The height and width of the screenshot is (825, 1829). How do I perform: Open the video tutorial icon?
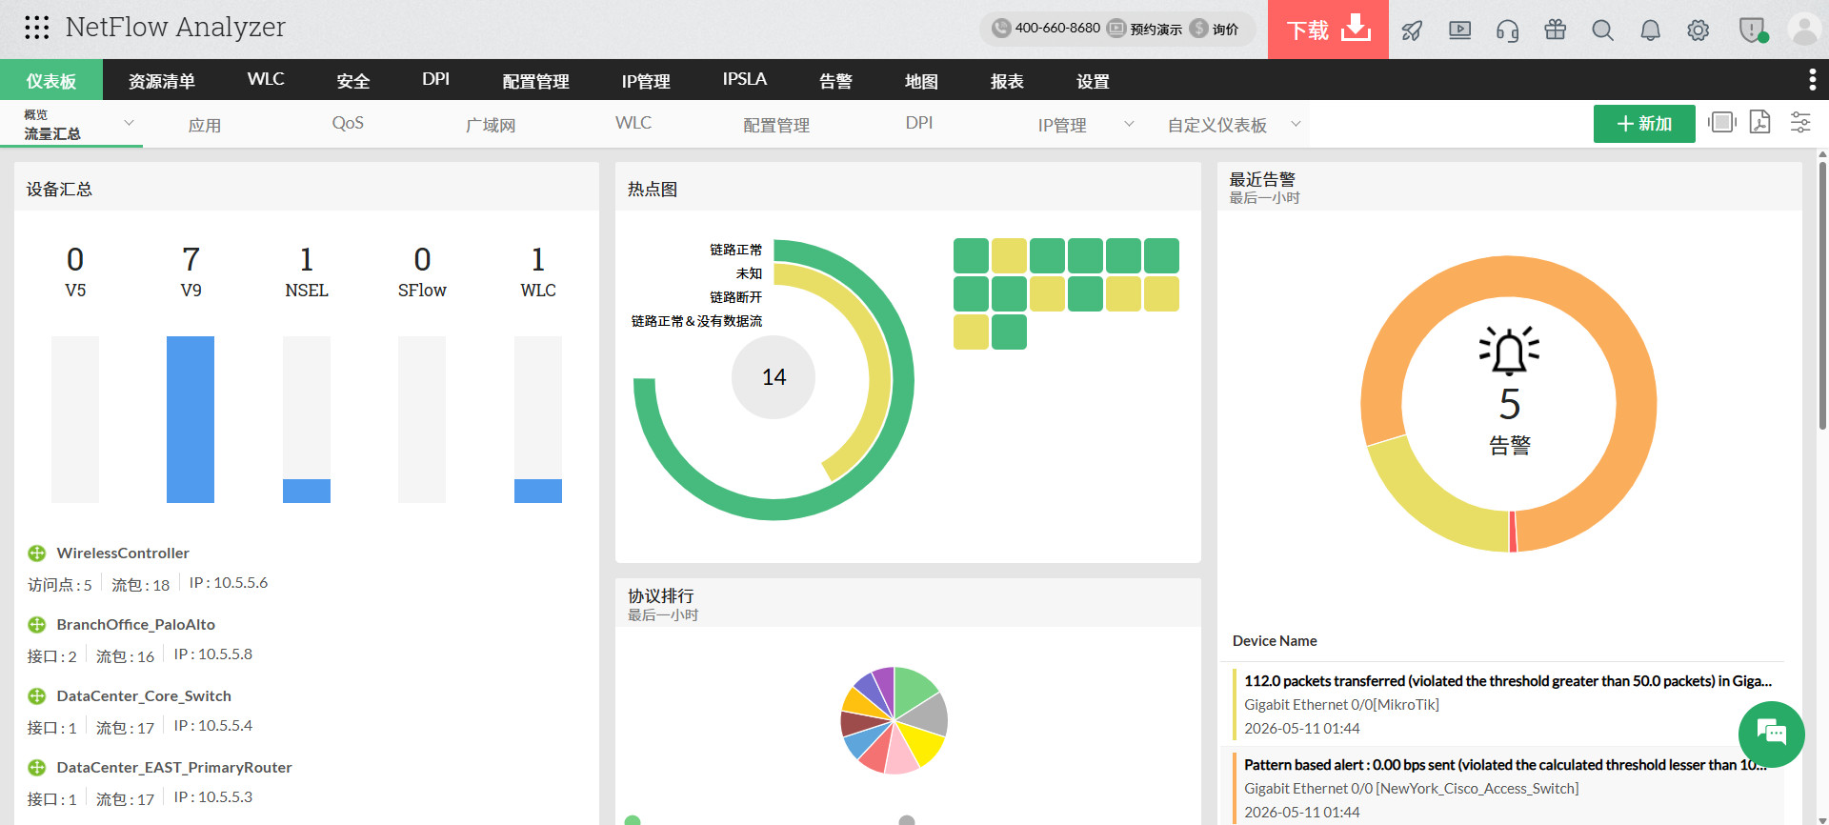1459,30
